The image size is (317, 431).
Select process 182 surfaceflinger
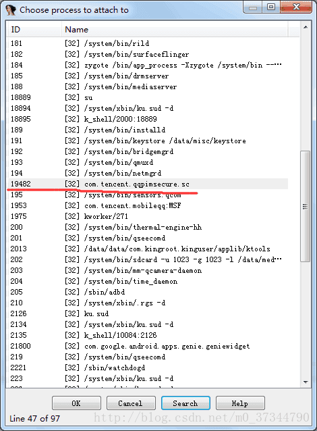pyautogui.click(x=148, y=54)
